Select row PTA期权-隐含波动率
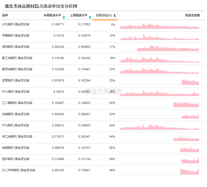Viewport: 207px width, 187px height. point(103,126)
